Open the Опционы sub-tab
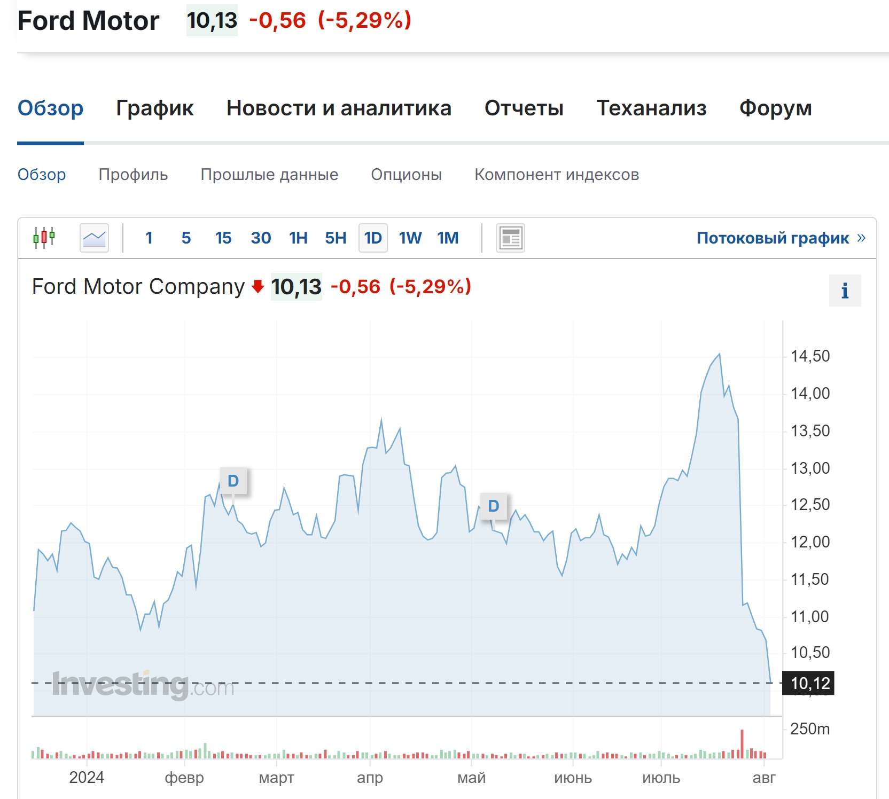This screenshot has height=799, width=889. 406,175
